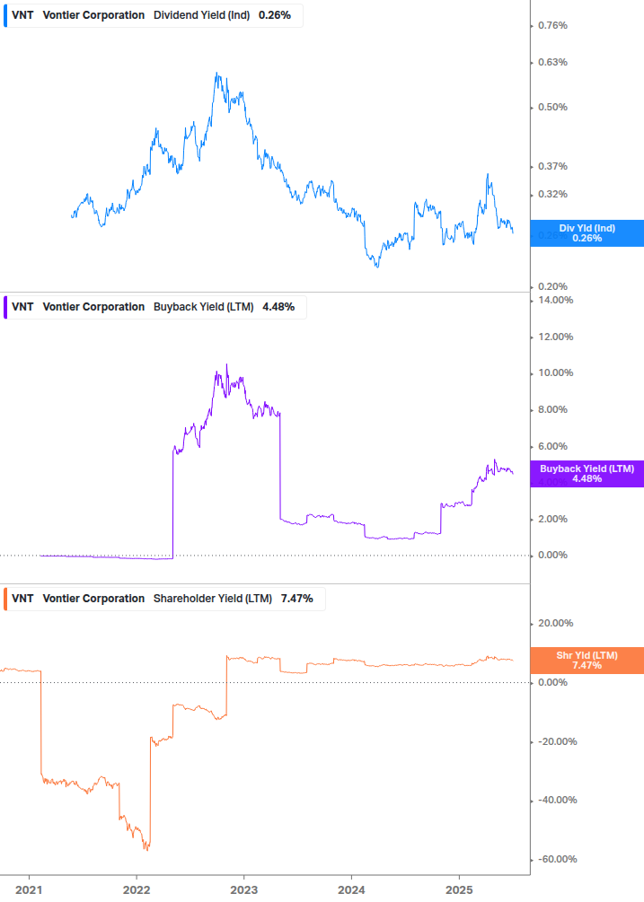This screenshot has width=644, height=902.
Task: Click the VNT Dividend Yield legend label
Action: 153,15
